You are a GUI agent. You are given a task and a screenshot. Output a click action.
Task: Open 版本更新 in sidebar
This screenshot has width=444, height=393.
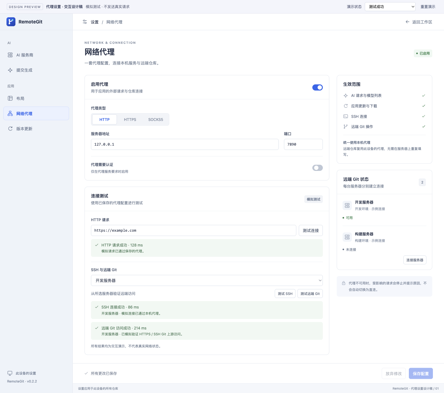tap(36, 129)
